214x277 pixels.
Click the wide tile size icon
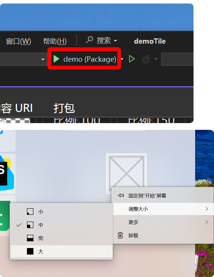(x=30, y=238)
